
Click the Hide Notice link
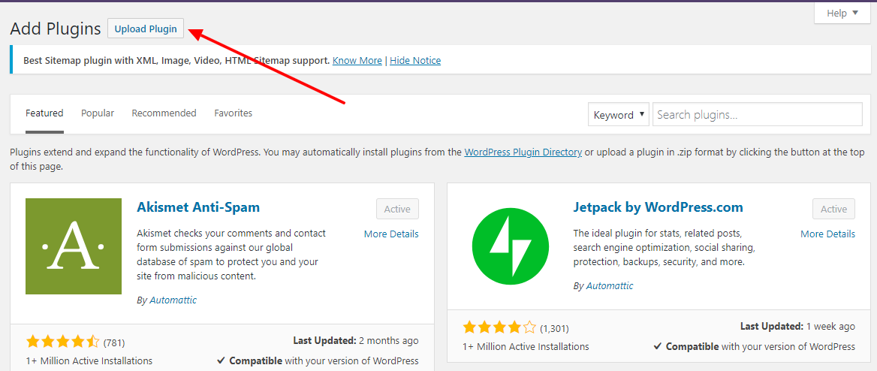[415, 60]
